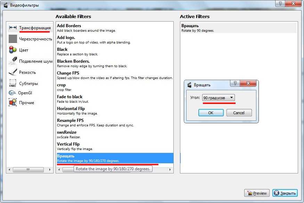Click the Вращать dialog title icon
The height and width of the screenshot is (203, 304).
189,85
